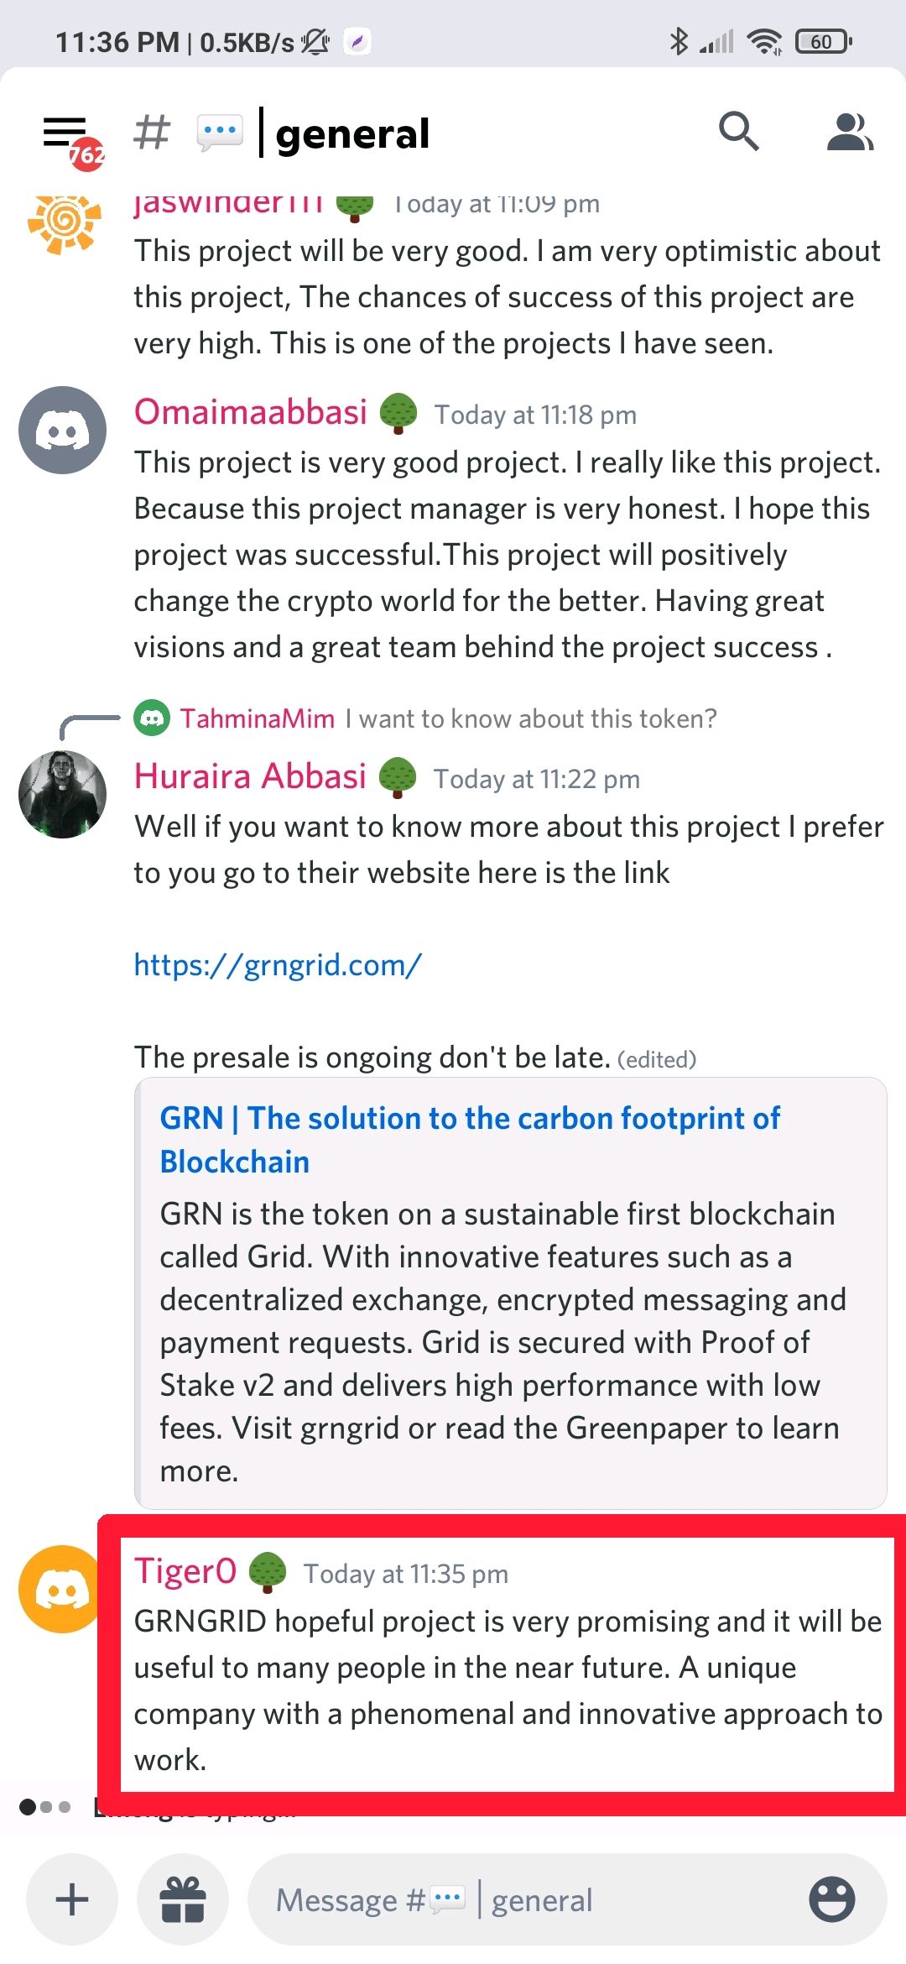Tap the Omaimaabbasi username

pos(251,412)
